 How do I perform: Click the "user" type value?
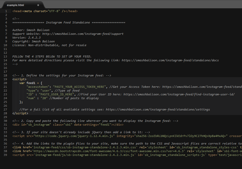(46, 91)
